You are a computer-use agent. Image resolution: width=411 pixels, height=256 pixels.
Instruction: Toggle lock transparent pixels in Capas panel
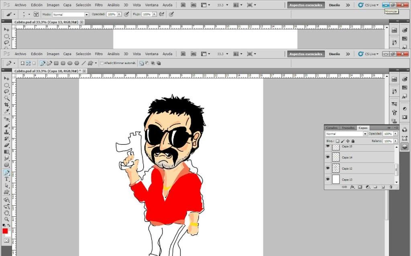click(x=337, y=141)
